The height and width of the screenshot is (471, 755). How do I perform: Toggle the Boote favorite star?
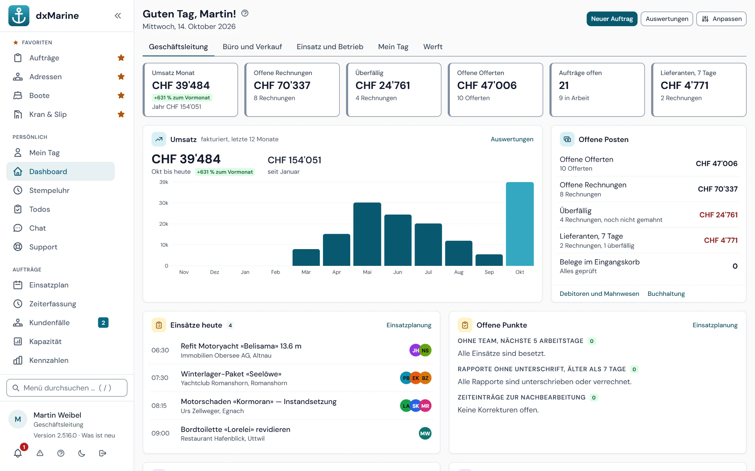point(121,95)
